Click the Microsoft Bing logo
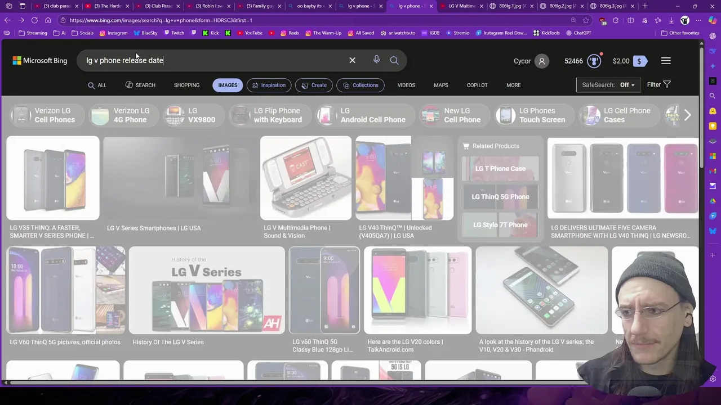Image resolution: width=721 pixels, height=405 pixels. [x=40, y=61]
